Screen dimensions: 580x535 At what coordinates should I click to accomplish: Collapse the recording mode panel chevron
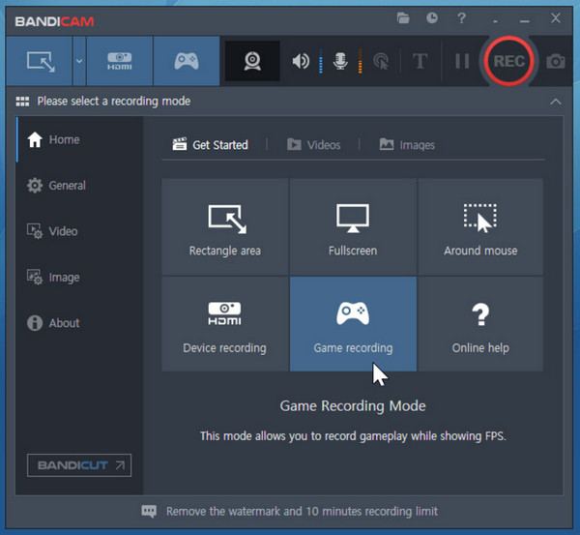[x=556, y=102]
